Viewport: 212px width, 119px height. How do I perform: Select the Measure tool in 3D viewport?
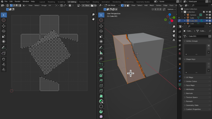(101, 53)
